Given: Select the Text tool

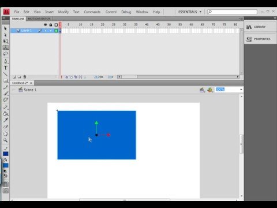Looking at the screenshot, I should 6,68.
